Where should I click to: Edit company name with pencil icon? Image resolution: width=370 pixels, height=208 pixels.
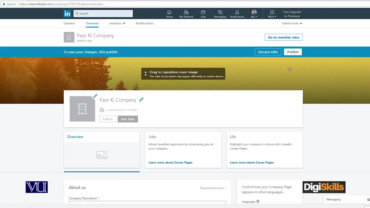[x=141, y=100]
